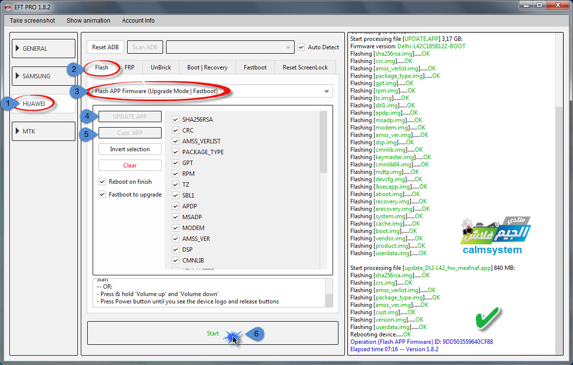Open the device selection dropdown

pyautogui.click(x=230, y=47)
